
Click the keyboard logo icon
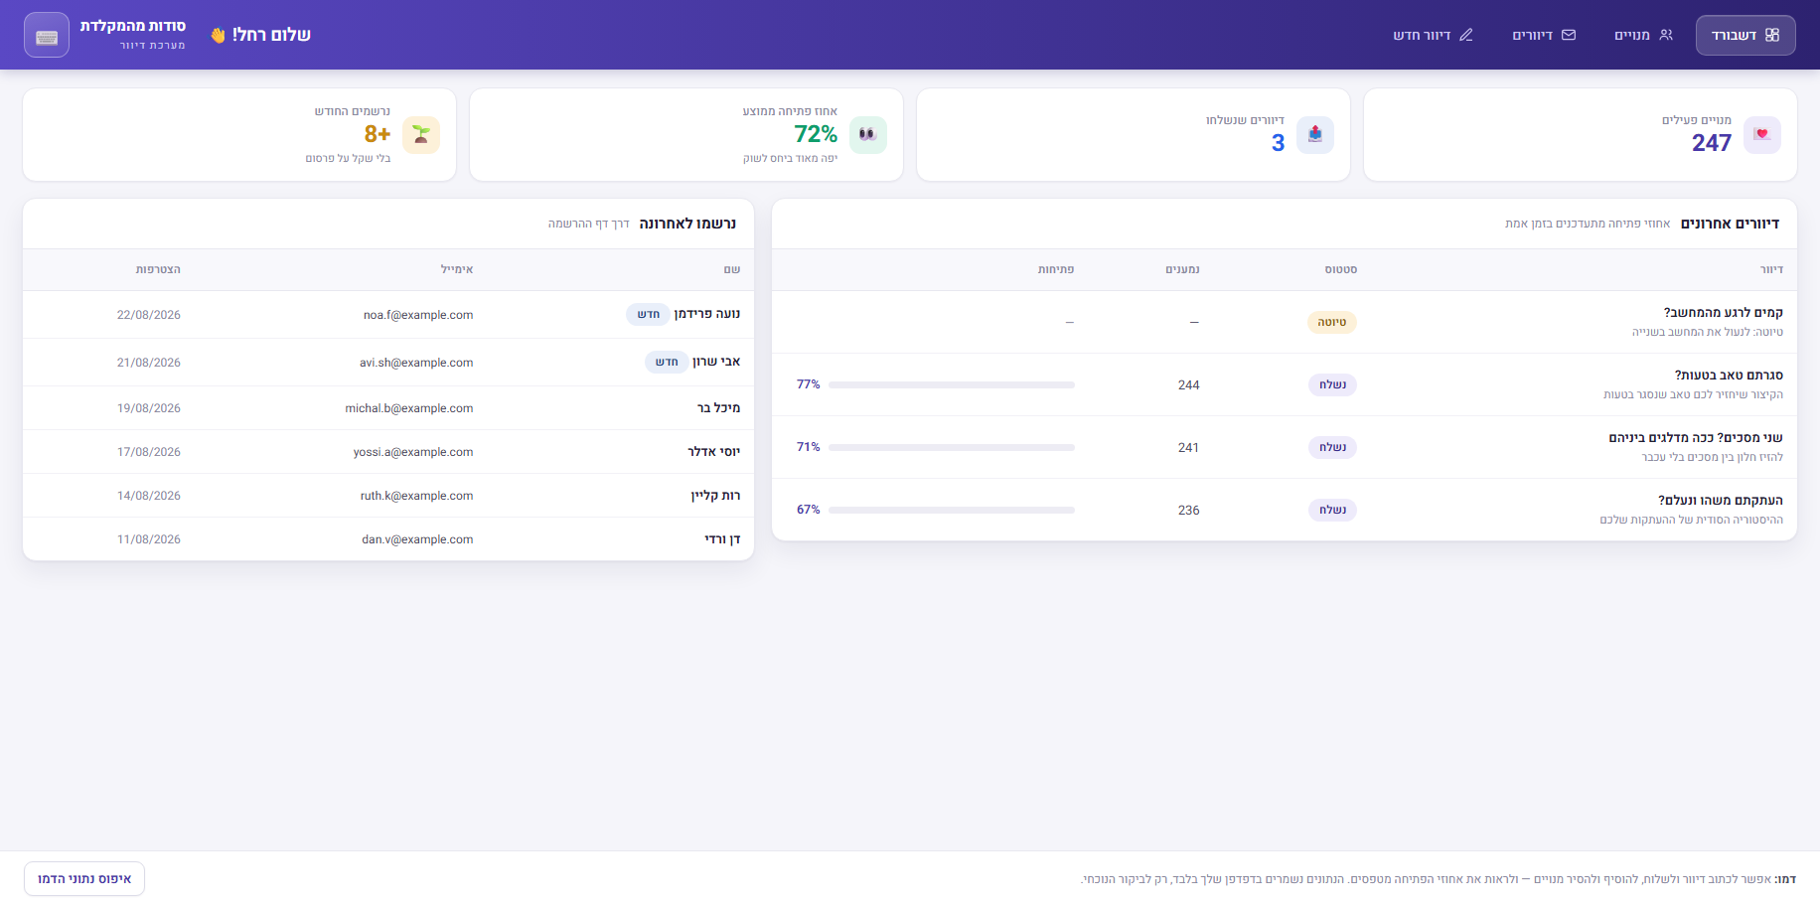[47, 35]
